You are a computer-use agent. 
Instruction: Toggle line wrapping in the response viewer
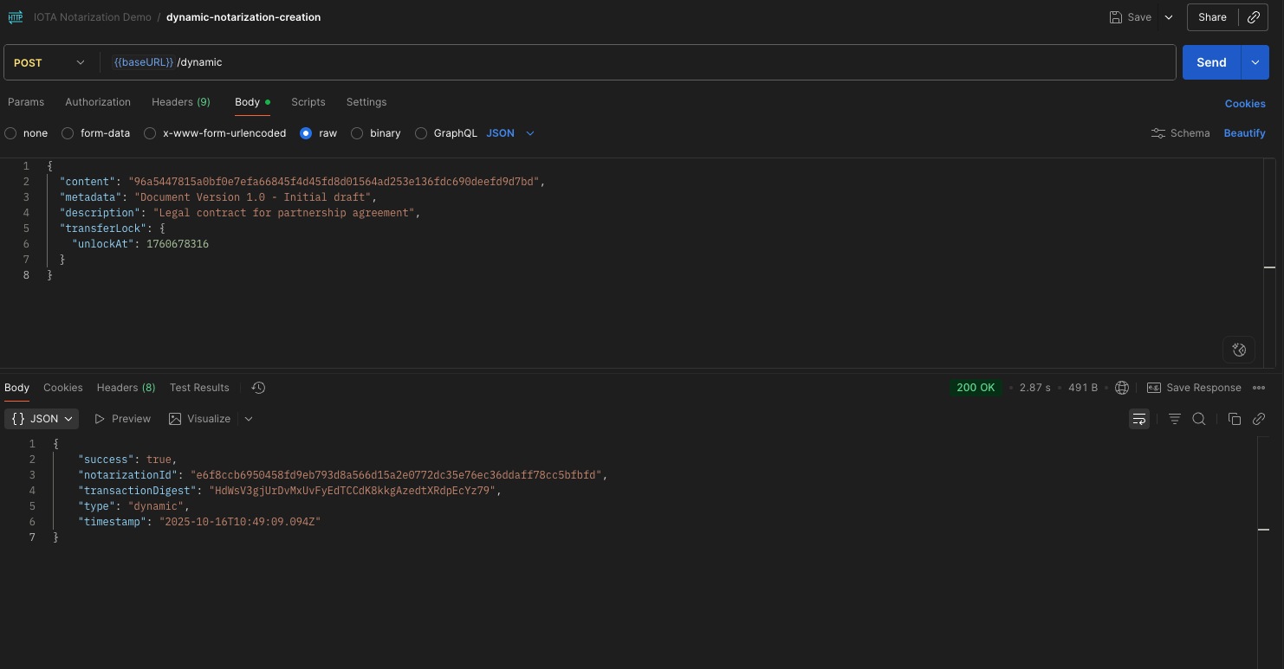click(x=1138, y=418)
